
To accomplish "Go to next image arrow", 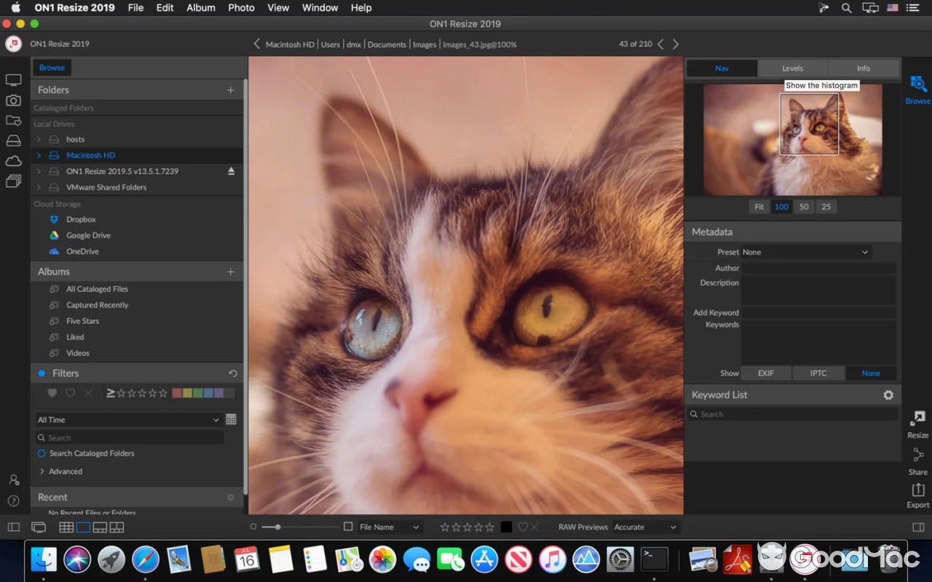I will tap(676, 44).
